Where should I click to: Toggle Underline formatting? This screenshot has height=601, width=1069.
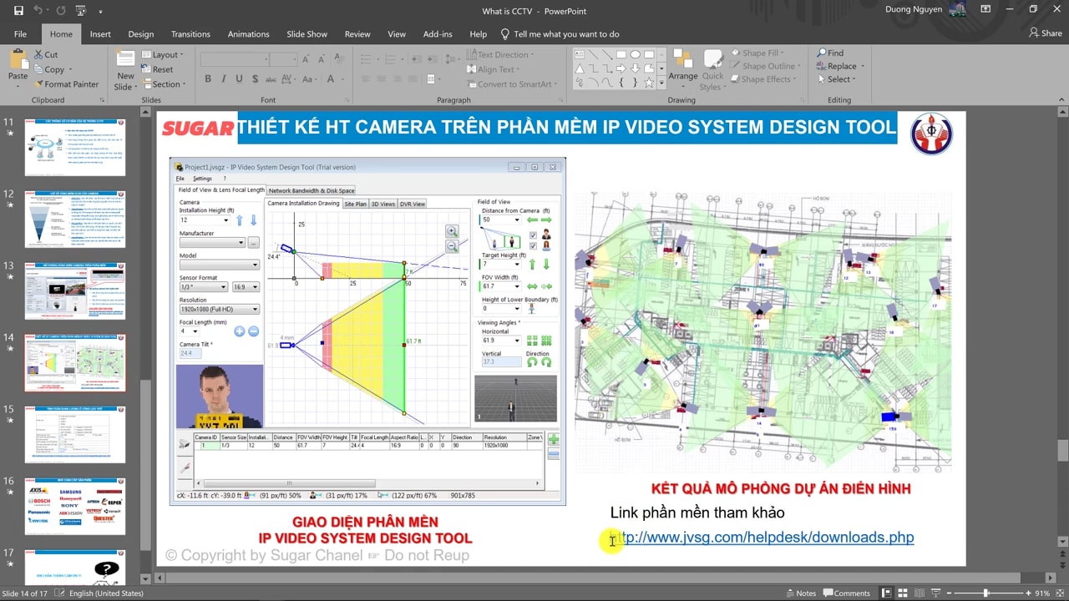click(239, 78)
